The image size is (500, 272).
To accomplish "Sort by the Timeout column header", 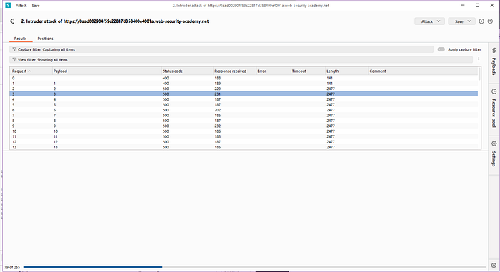I will pos(308,71).
